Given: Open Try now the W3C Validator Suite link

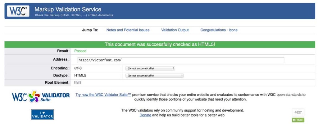Looking at the screenshot, I should coord(103,94).
